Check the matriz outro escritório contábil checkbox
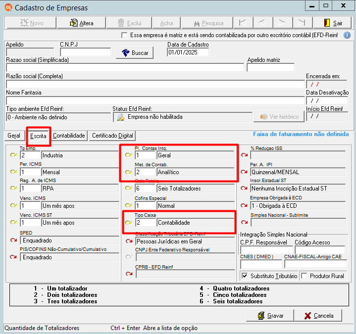The height and width of the screenshot is (334, 356). pyautogui.click(x=124, y=35)
